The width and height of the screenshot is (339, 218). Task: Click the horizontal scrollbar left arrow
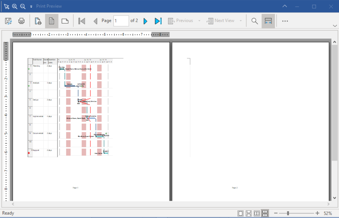point(13,204)
